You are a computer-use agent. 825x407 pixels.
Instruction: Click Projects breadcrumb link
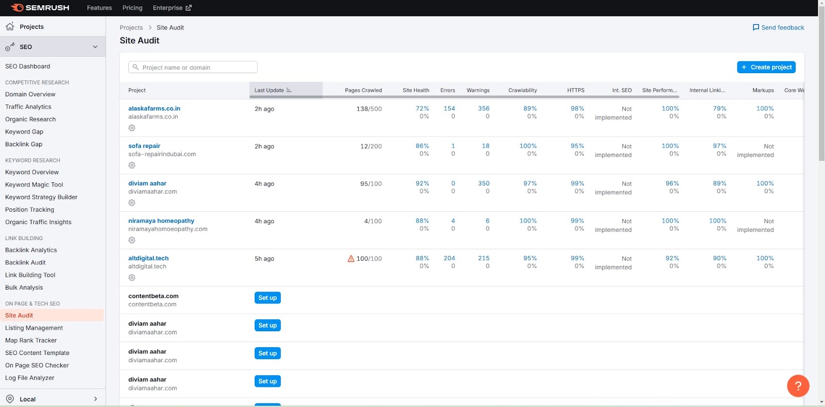[131, 28]
